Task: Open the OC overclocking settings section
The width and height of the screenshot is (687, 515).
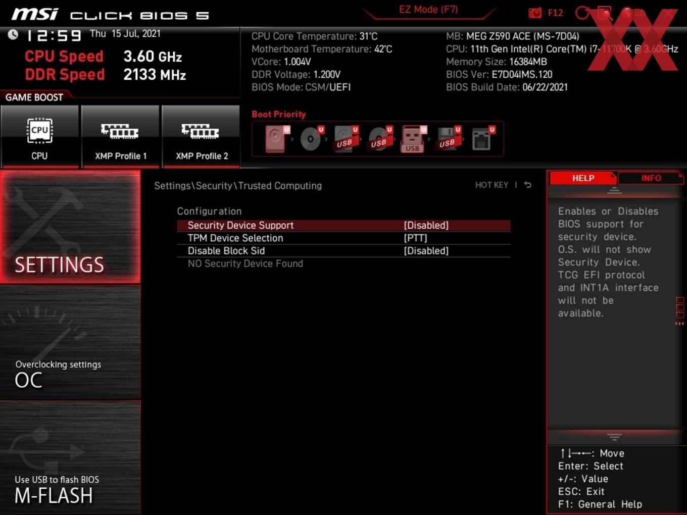Action: click(70, 343)
